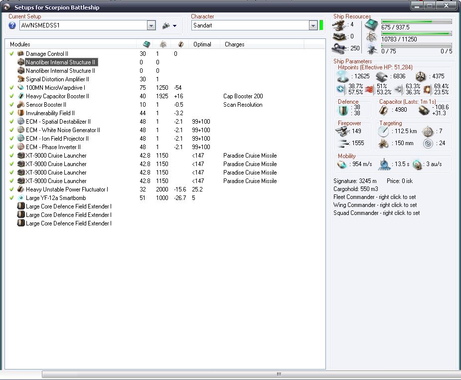Select first Large Core Defence Field Extender I
The image size is (461, 380).
(68, 206)
